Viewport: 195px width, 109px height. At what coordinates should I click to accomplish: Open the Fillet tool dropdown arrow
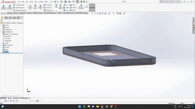pos(56,10)
